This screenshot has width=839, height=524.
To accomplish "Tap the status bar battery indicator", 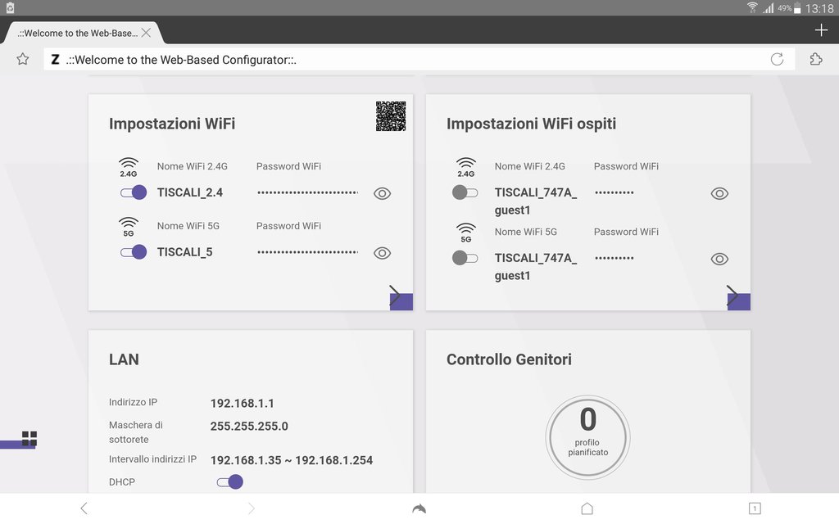I will [x=797, y=8].
